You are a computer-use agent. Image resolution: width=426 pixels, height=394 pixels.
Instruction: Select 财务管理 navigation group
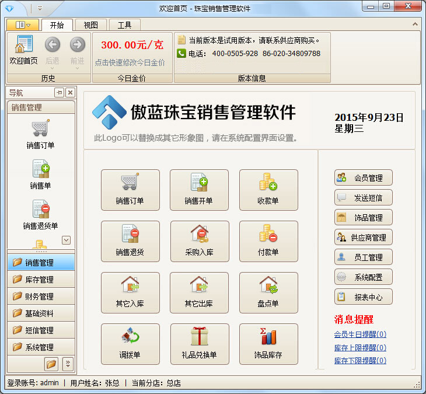[x=41, y=296]
